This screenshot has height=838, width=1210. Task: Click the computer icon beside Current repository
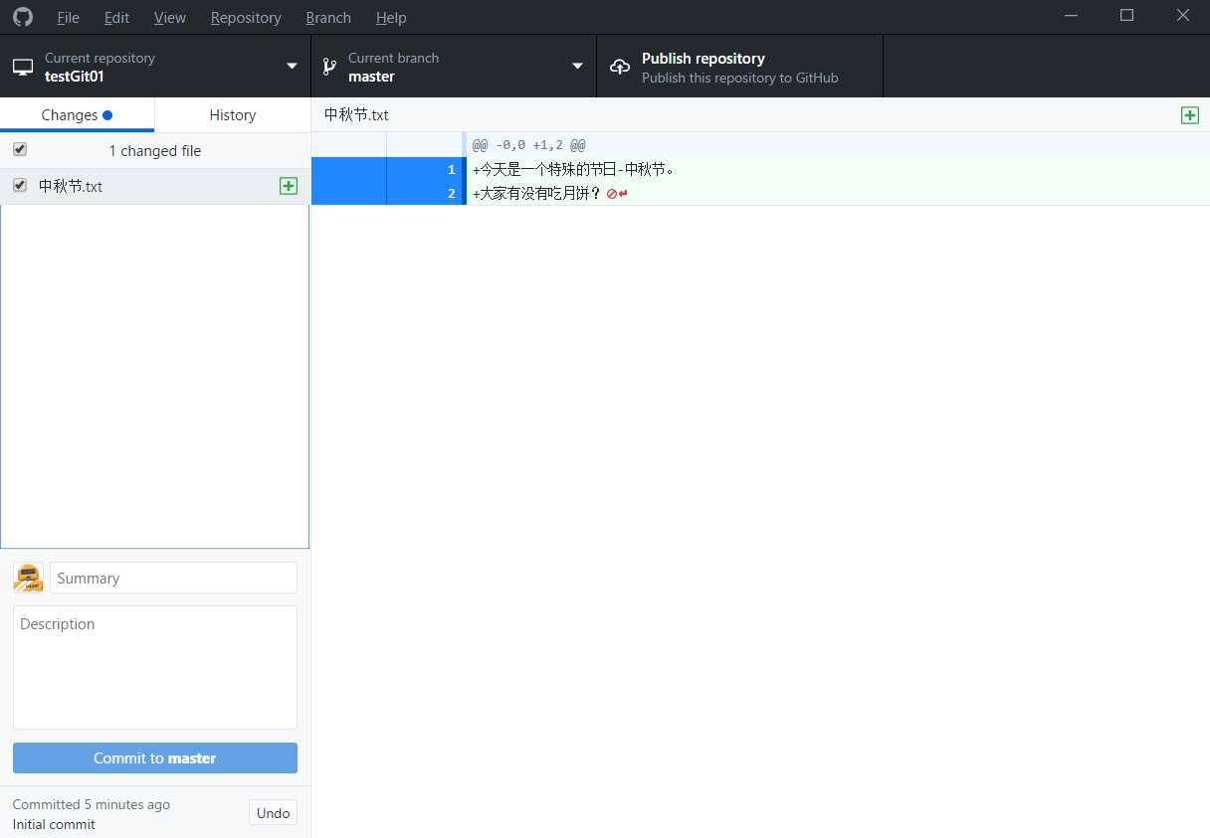23,67
